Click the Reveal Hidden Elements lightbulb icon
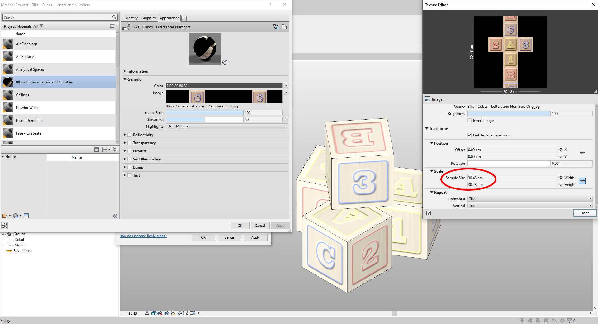598x324 pixels. [167, 313]
